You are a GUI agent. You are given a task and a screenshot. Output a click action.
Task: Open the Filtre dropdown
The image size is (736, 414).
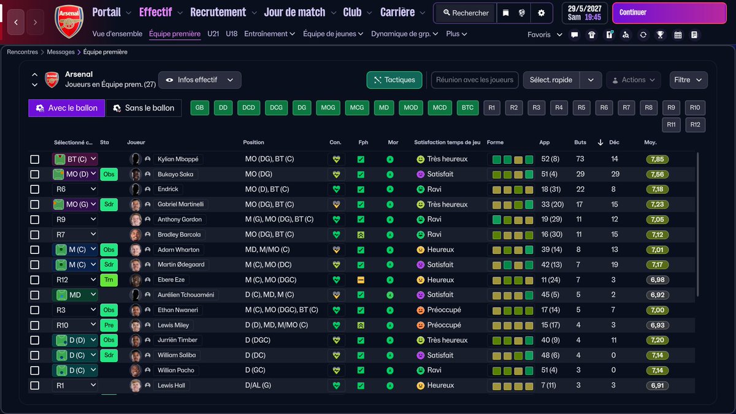tap(689, 80)
